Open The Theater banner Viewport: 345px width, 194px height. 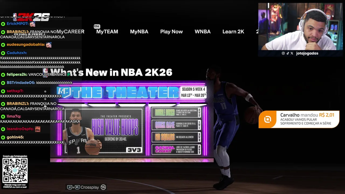[x=132, y=121]
